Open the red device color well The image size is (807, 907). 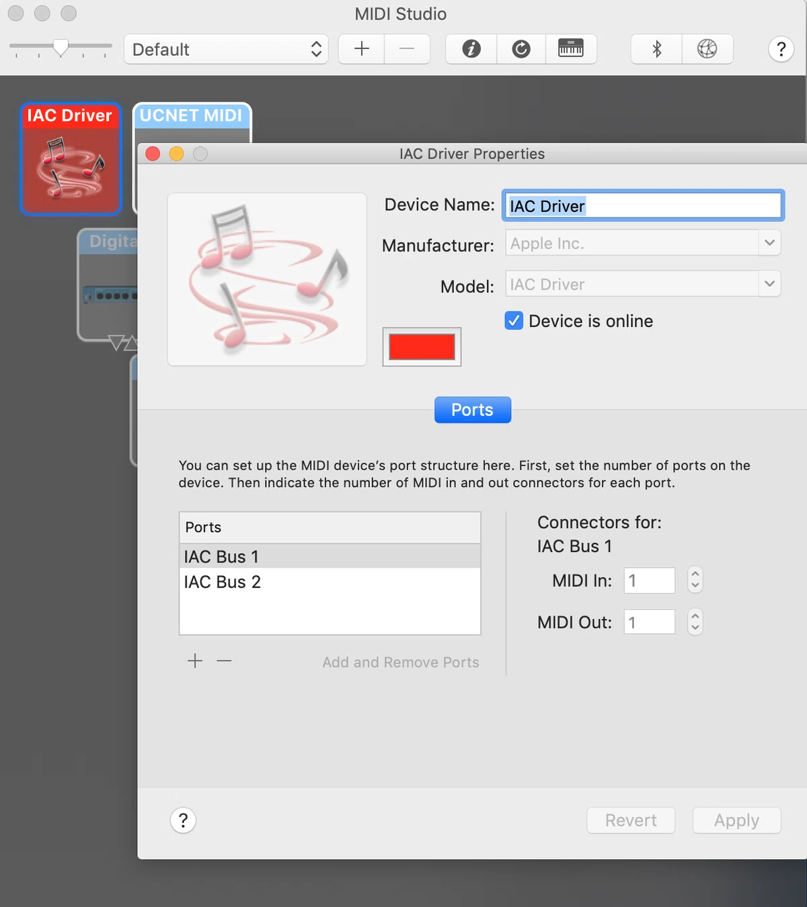(422, 347)
